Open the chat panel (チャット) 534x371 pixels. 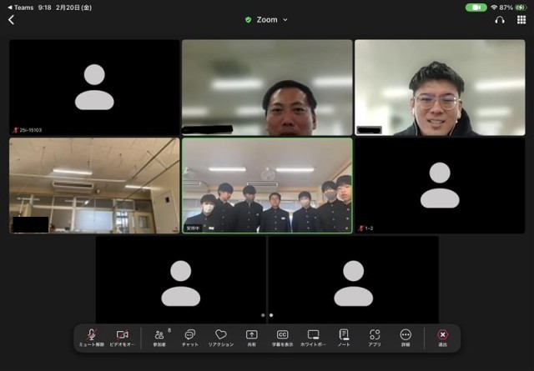click(189, 337)
